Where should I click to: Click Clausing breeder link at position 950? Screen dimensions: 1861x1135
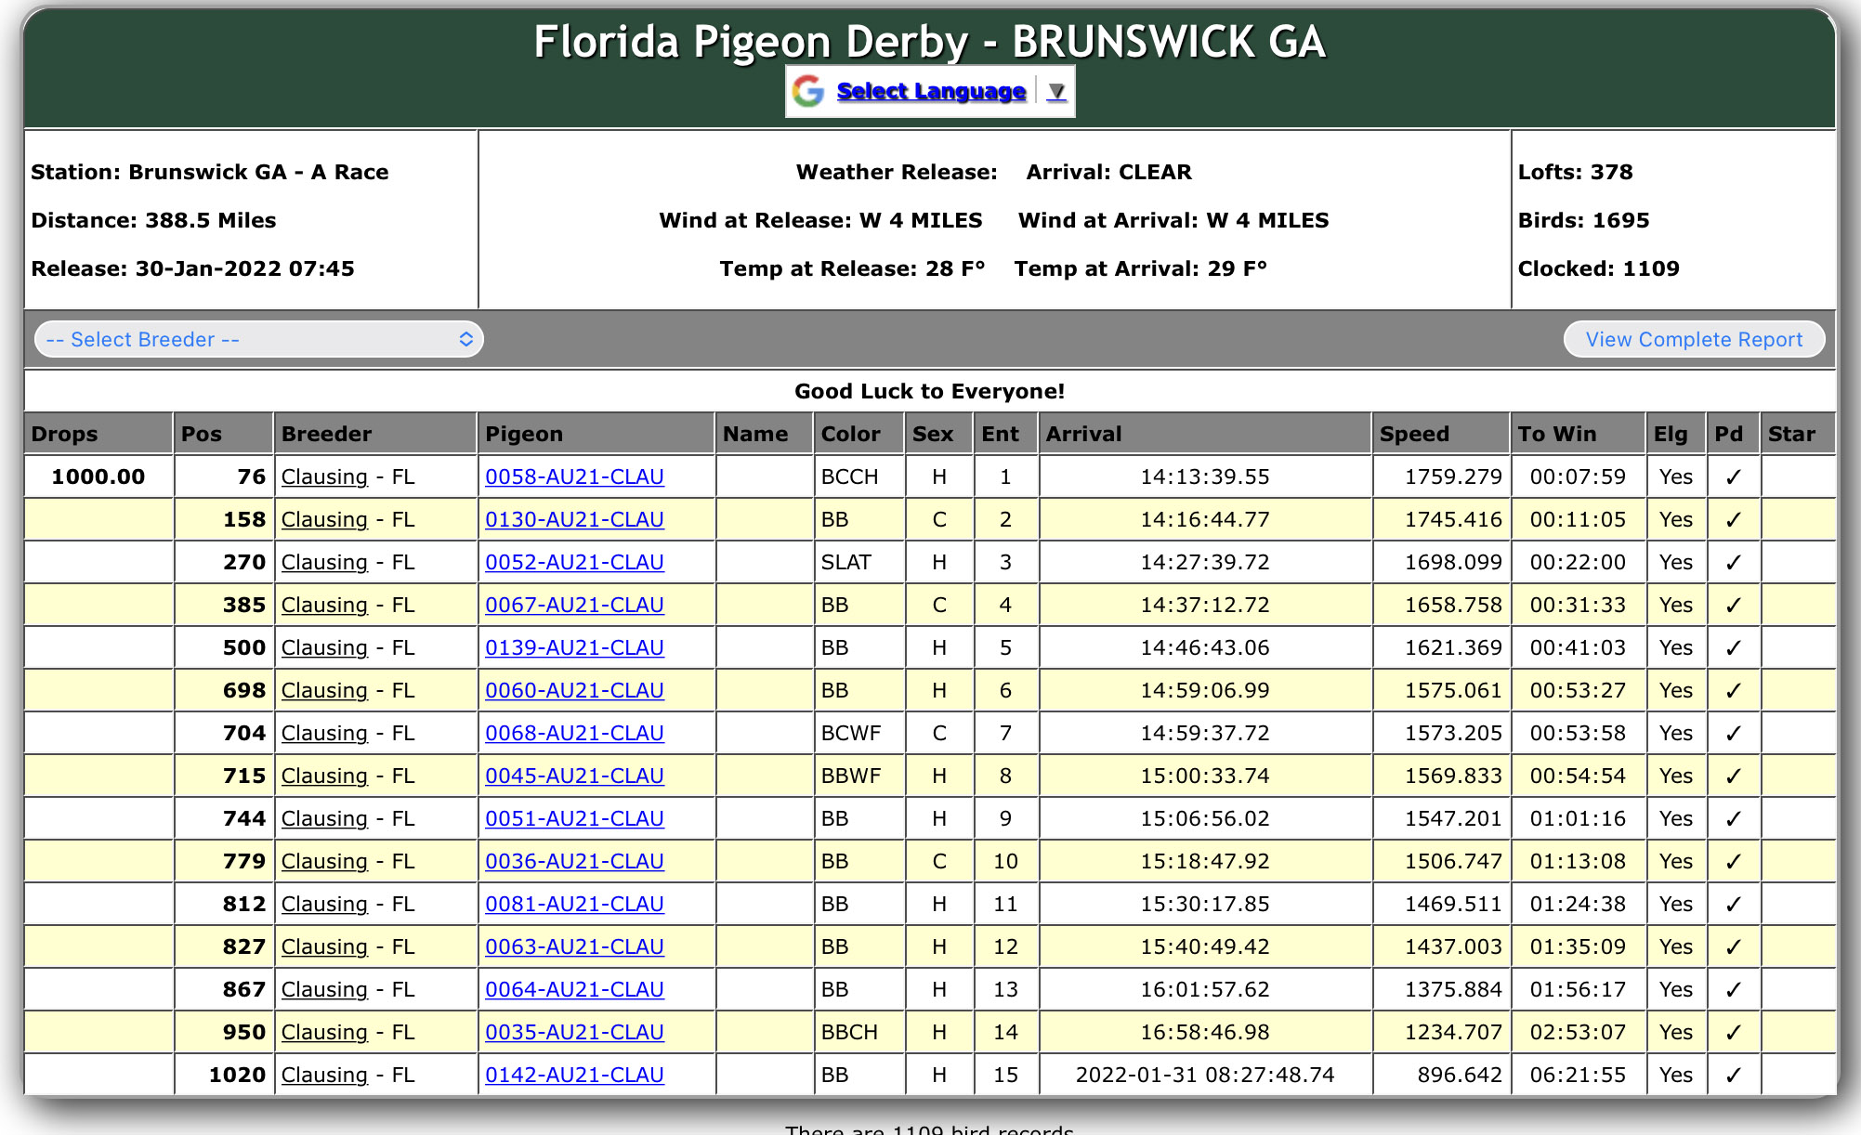coord(324,1032)
